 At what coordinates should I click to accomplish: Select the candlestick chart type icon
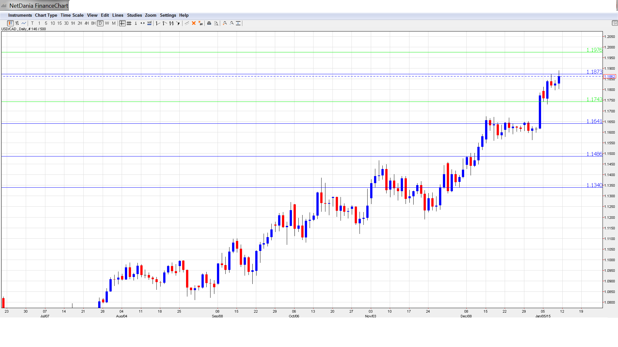point(10,23)
